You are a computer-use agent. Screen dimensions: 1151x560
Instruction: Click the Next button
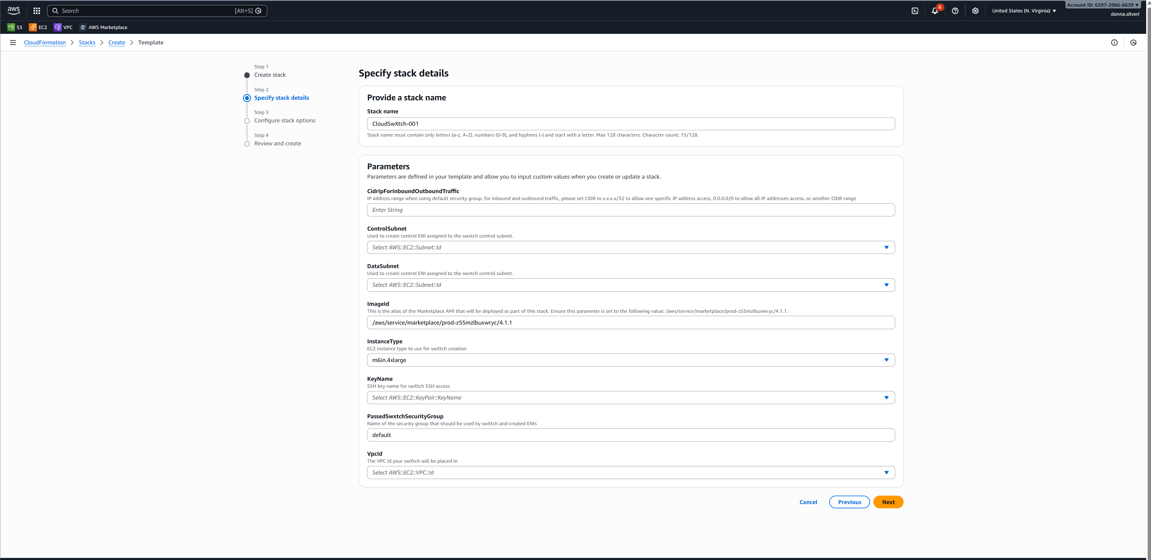click(x=888, y=502)
